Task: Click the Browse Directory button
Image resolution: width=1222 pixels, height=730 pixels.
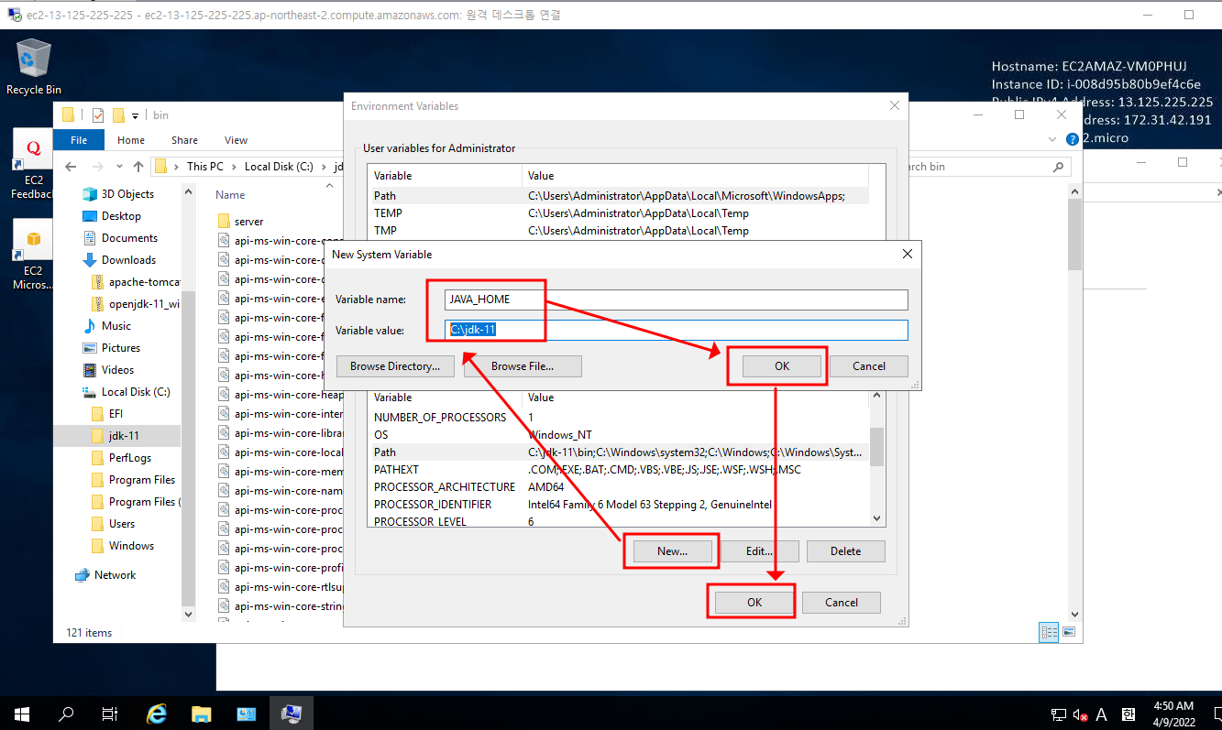Action: [x=395, y=366]
